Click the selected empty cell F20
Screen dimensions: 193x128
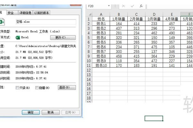154,118
